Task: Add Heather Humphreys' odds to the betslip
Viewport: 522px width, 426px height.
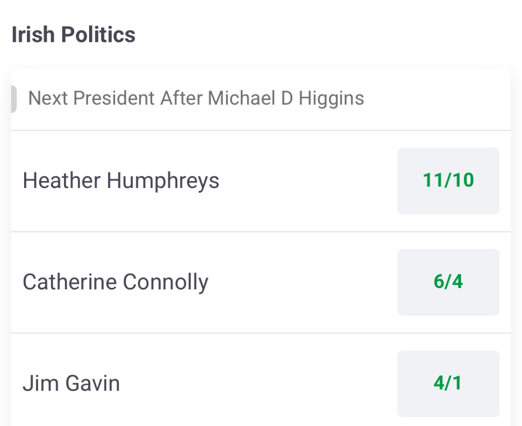Action: pyautogui.click(x=448, y=181)
